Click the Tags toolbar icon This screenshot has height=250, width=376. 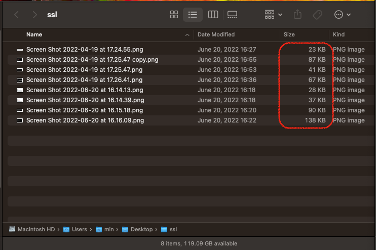pos(318,15)
